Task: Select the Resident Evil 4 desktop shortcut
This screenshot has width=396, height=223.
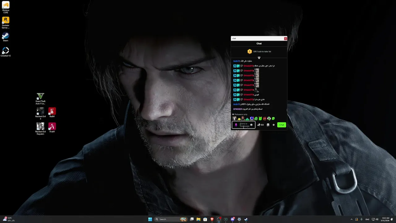Action: coord(40,114)
